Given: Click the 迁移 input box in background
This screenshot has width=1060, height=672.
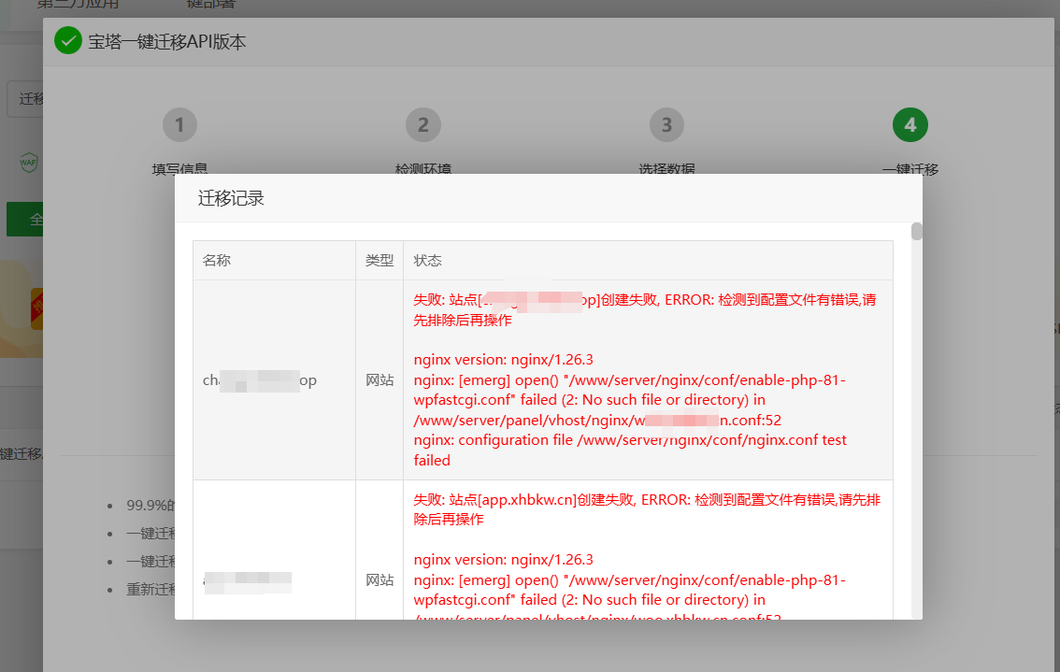Looking at the screenshot, I should [25, 99].
